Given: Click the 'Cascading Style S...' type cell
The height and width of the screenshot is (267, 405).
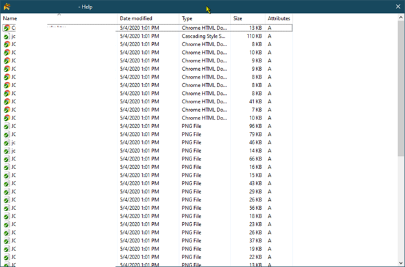Looking at the screenshot, I should click(x=204, y=36).
